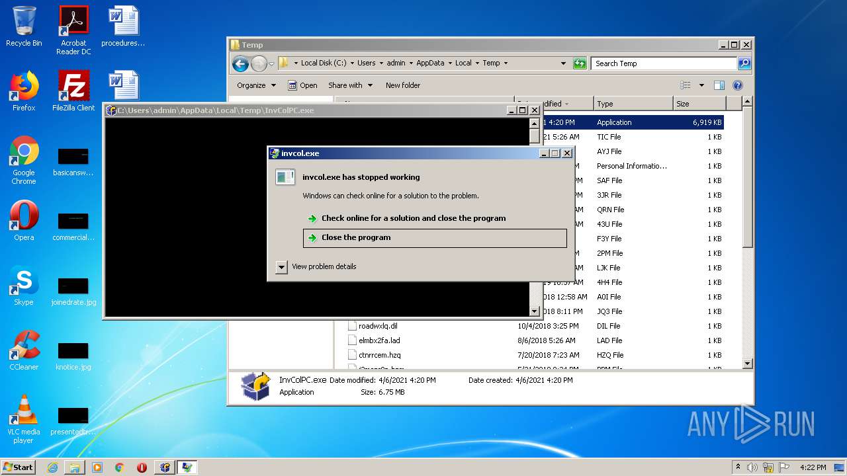
Task: Open Opera browser desktop shortcut
Action: [24, 220]
